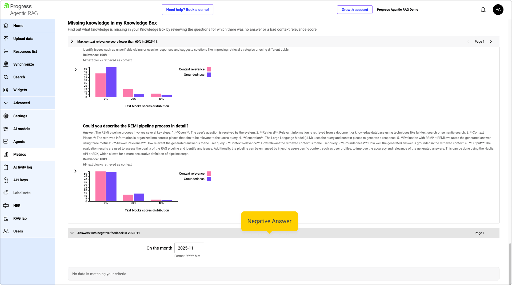
Task: Click the Synchronize globe icon
Action: [6, 64]
